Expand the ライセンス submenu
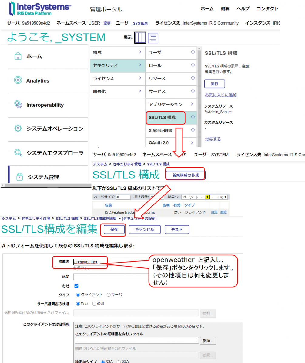The image size is (305, 363). [140, 78]
